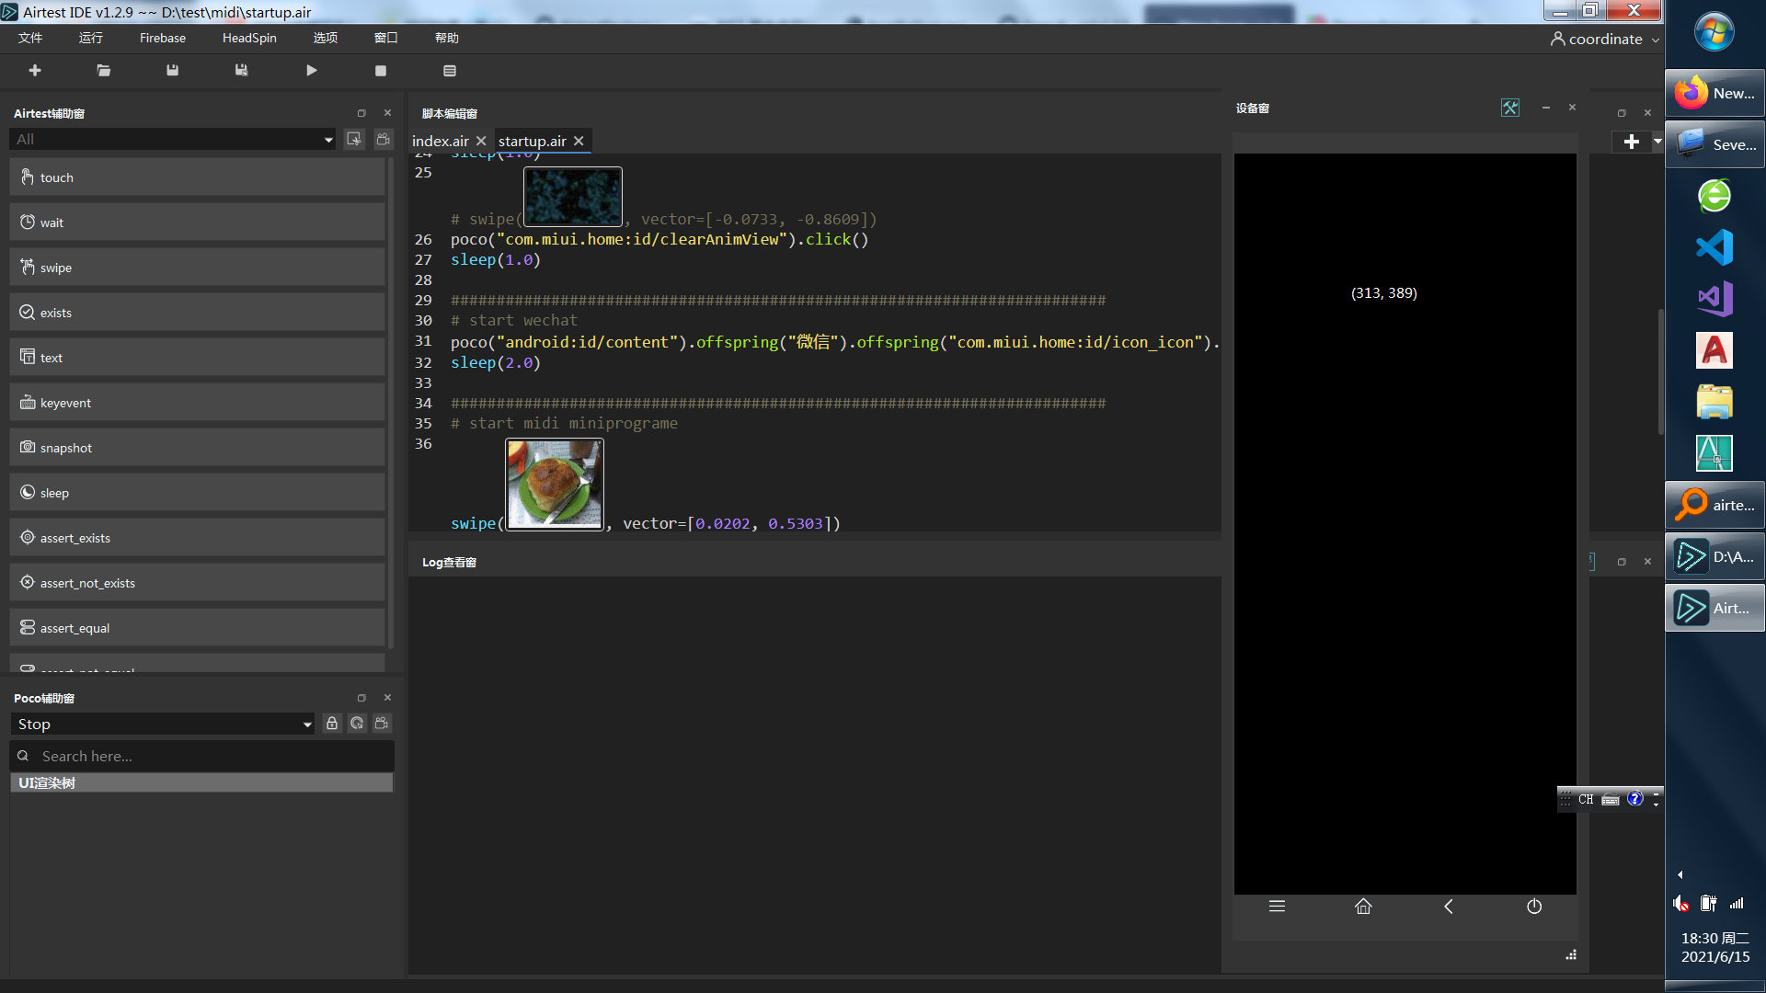This screenshot has width=1766, height=993.
Task: Insert a snapshot command
Action: [198, 448]
